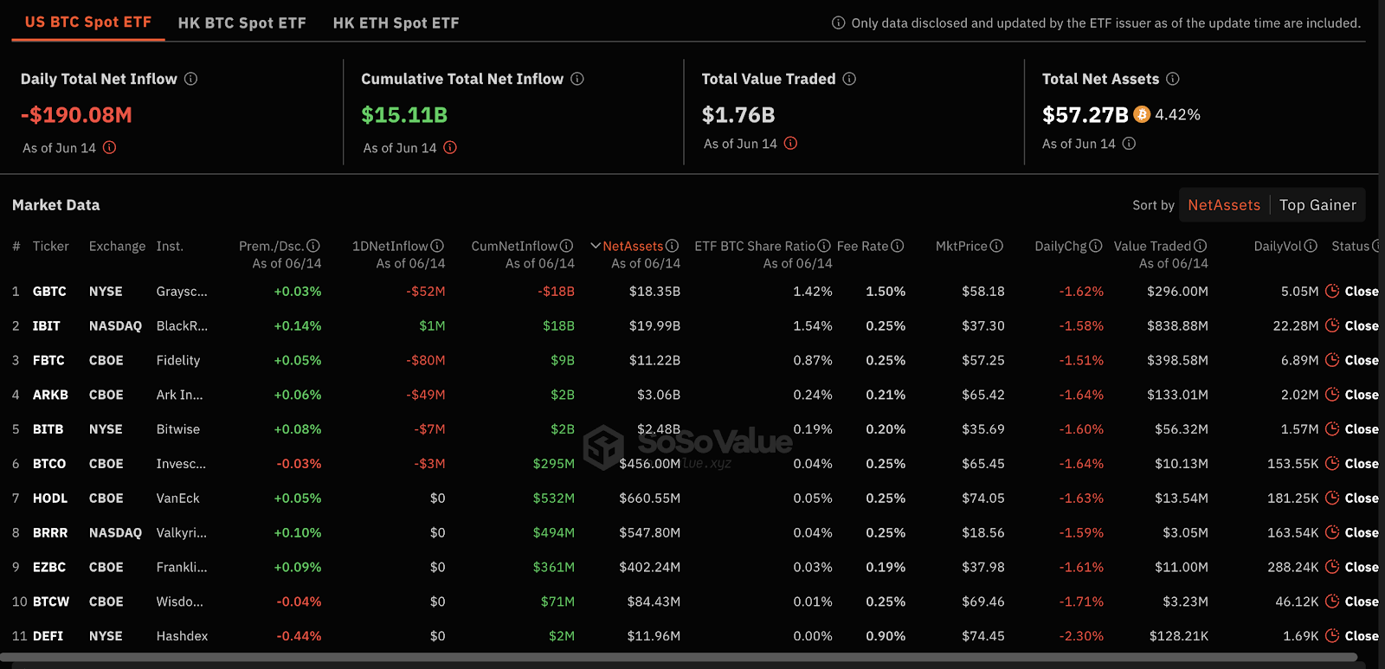Click info icon on DailyChg column header

pyautogui.click(x=1096, y=246)
